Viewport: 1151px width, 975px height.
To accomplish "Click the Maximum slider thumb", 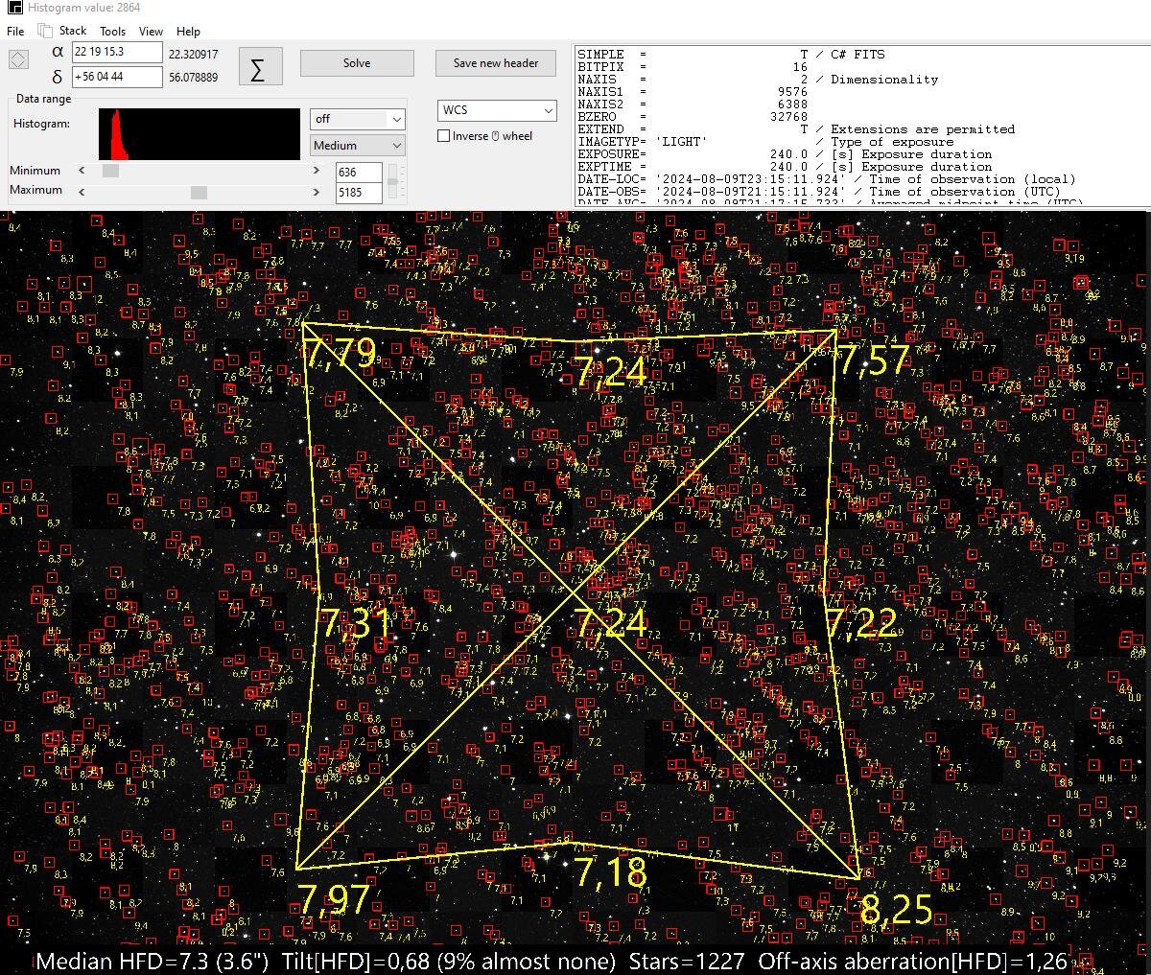I will (199, 192).
